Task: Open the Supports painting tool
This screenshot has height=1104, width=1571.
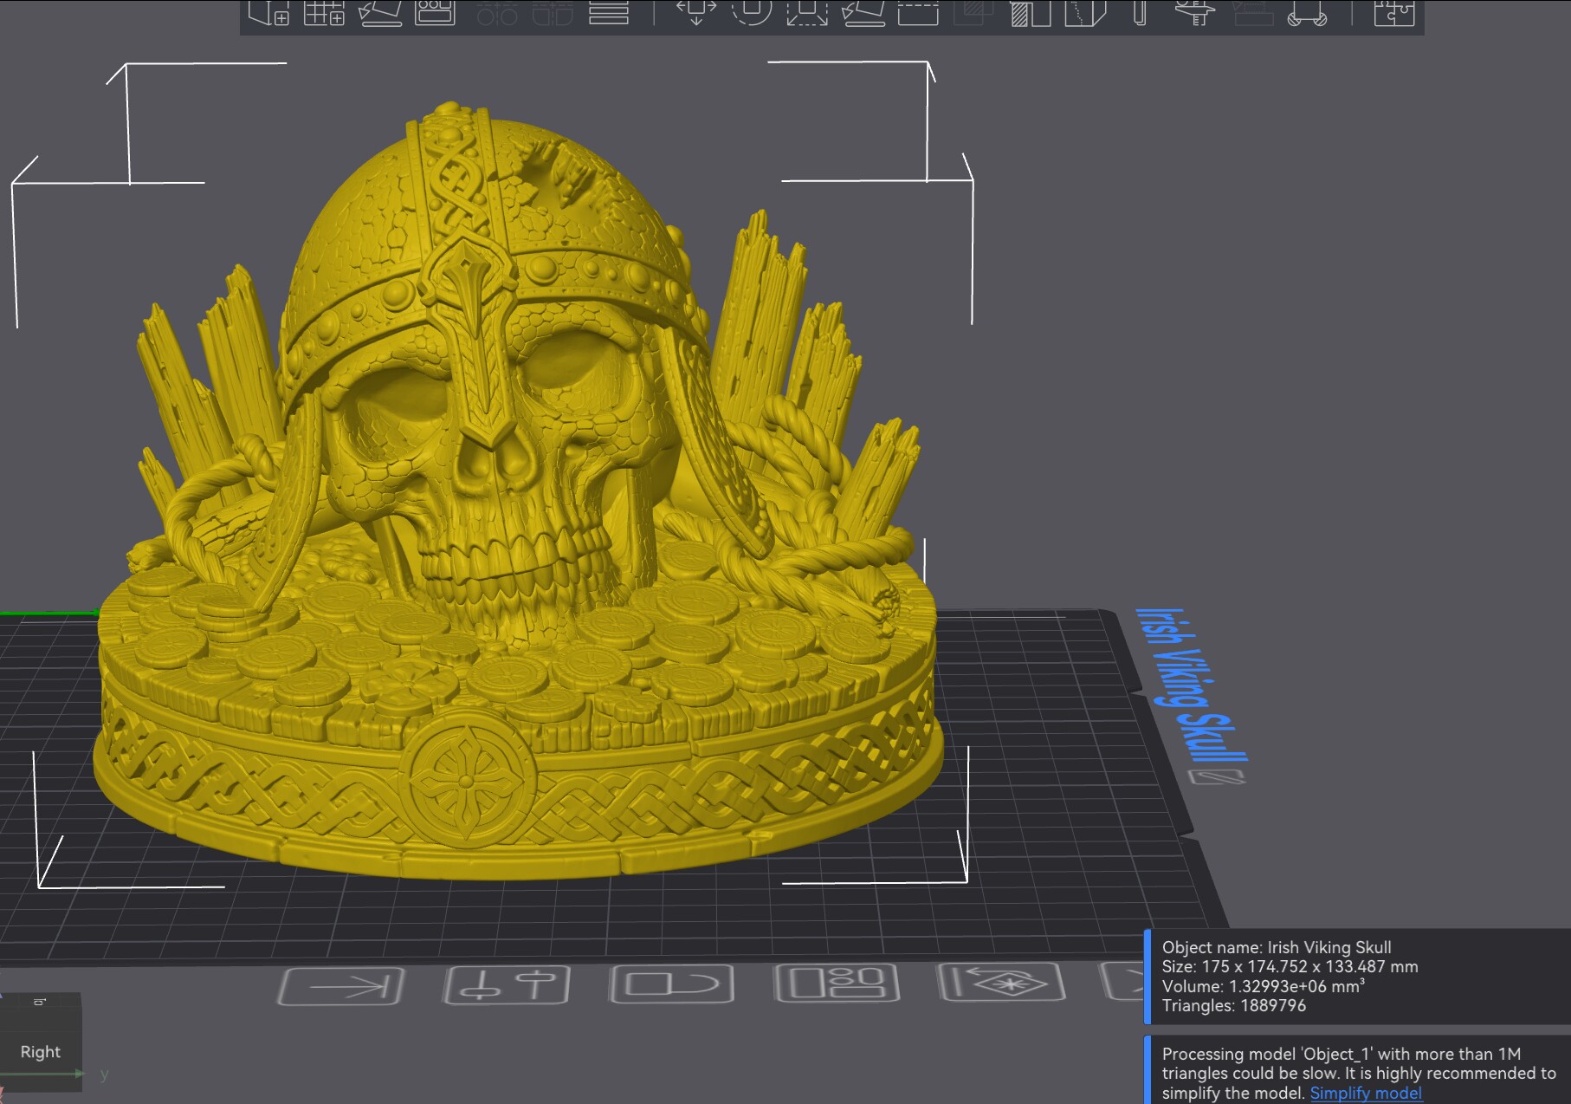Action: [1031, 12]
